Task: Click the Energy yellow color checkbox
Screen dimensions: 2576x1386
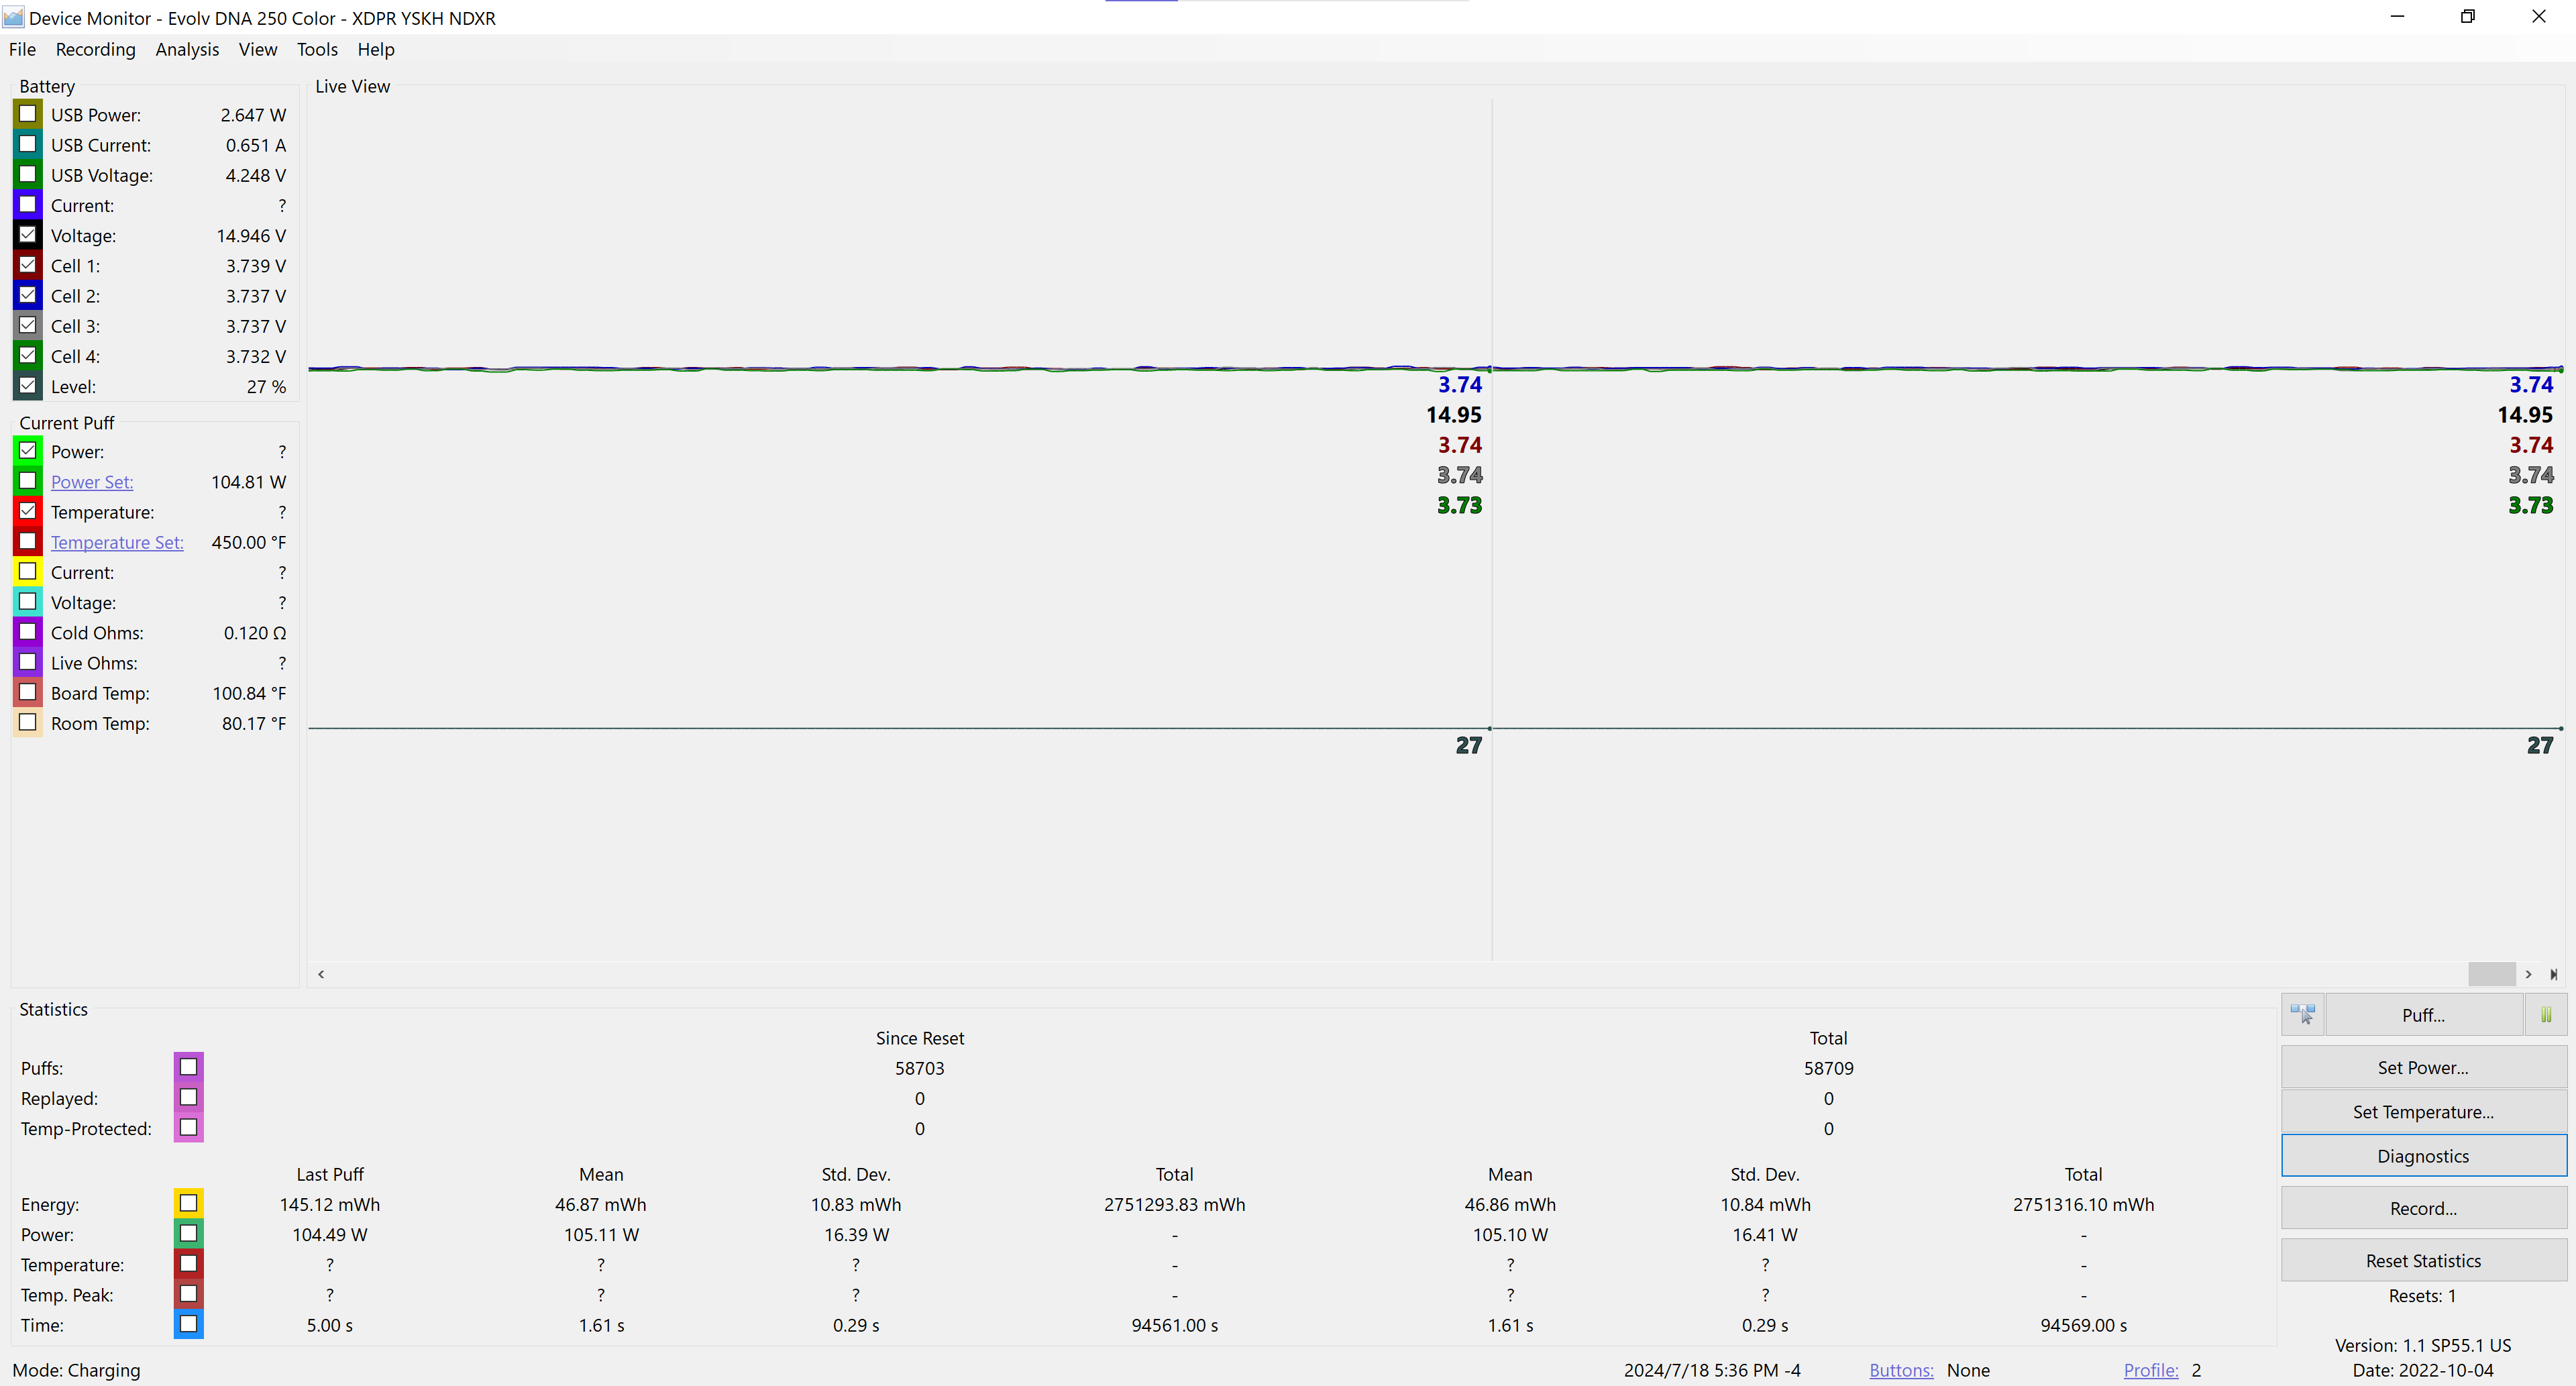Action: pos(188,1203)
